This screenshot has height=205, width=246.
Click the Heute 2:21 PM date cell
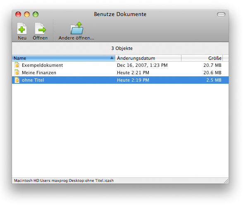click(133, 73)
